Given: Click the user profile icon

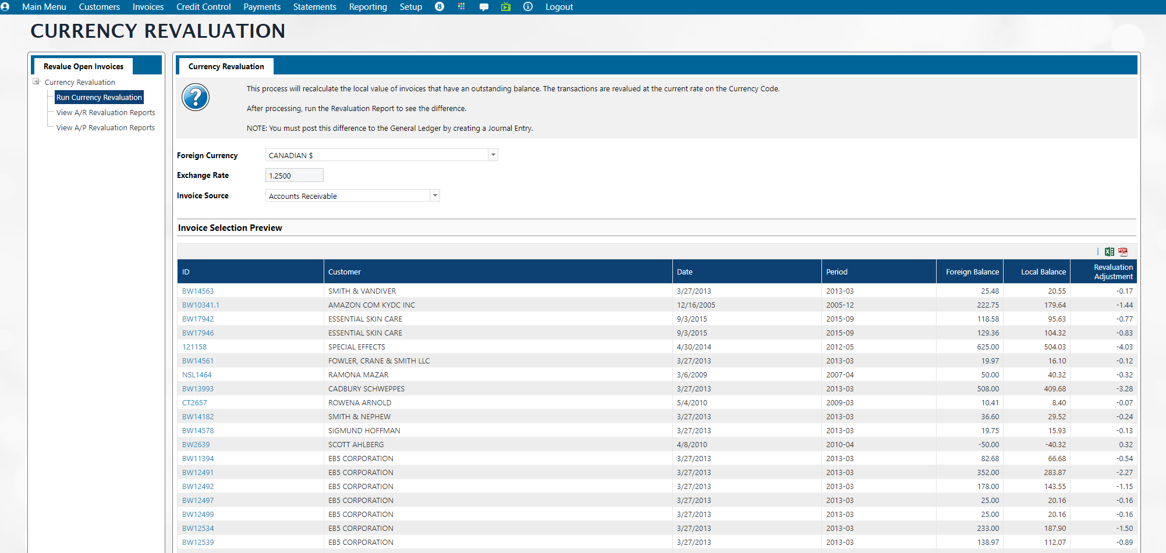Looking at the screenshot, I should click(x=5, y=7).
